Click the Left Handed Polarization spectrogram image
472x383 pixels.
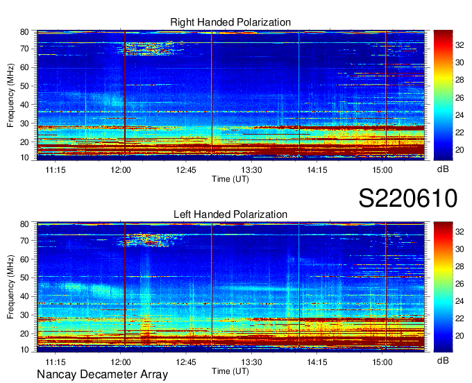230,287
